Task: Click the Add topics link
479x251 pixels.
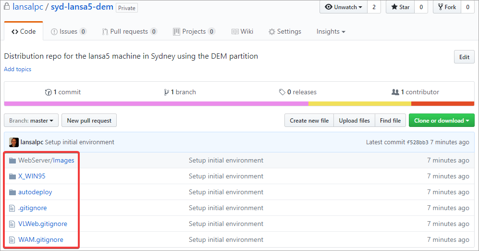Action: click(18, 69)
